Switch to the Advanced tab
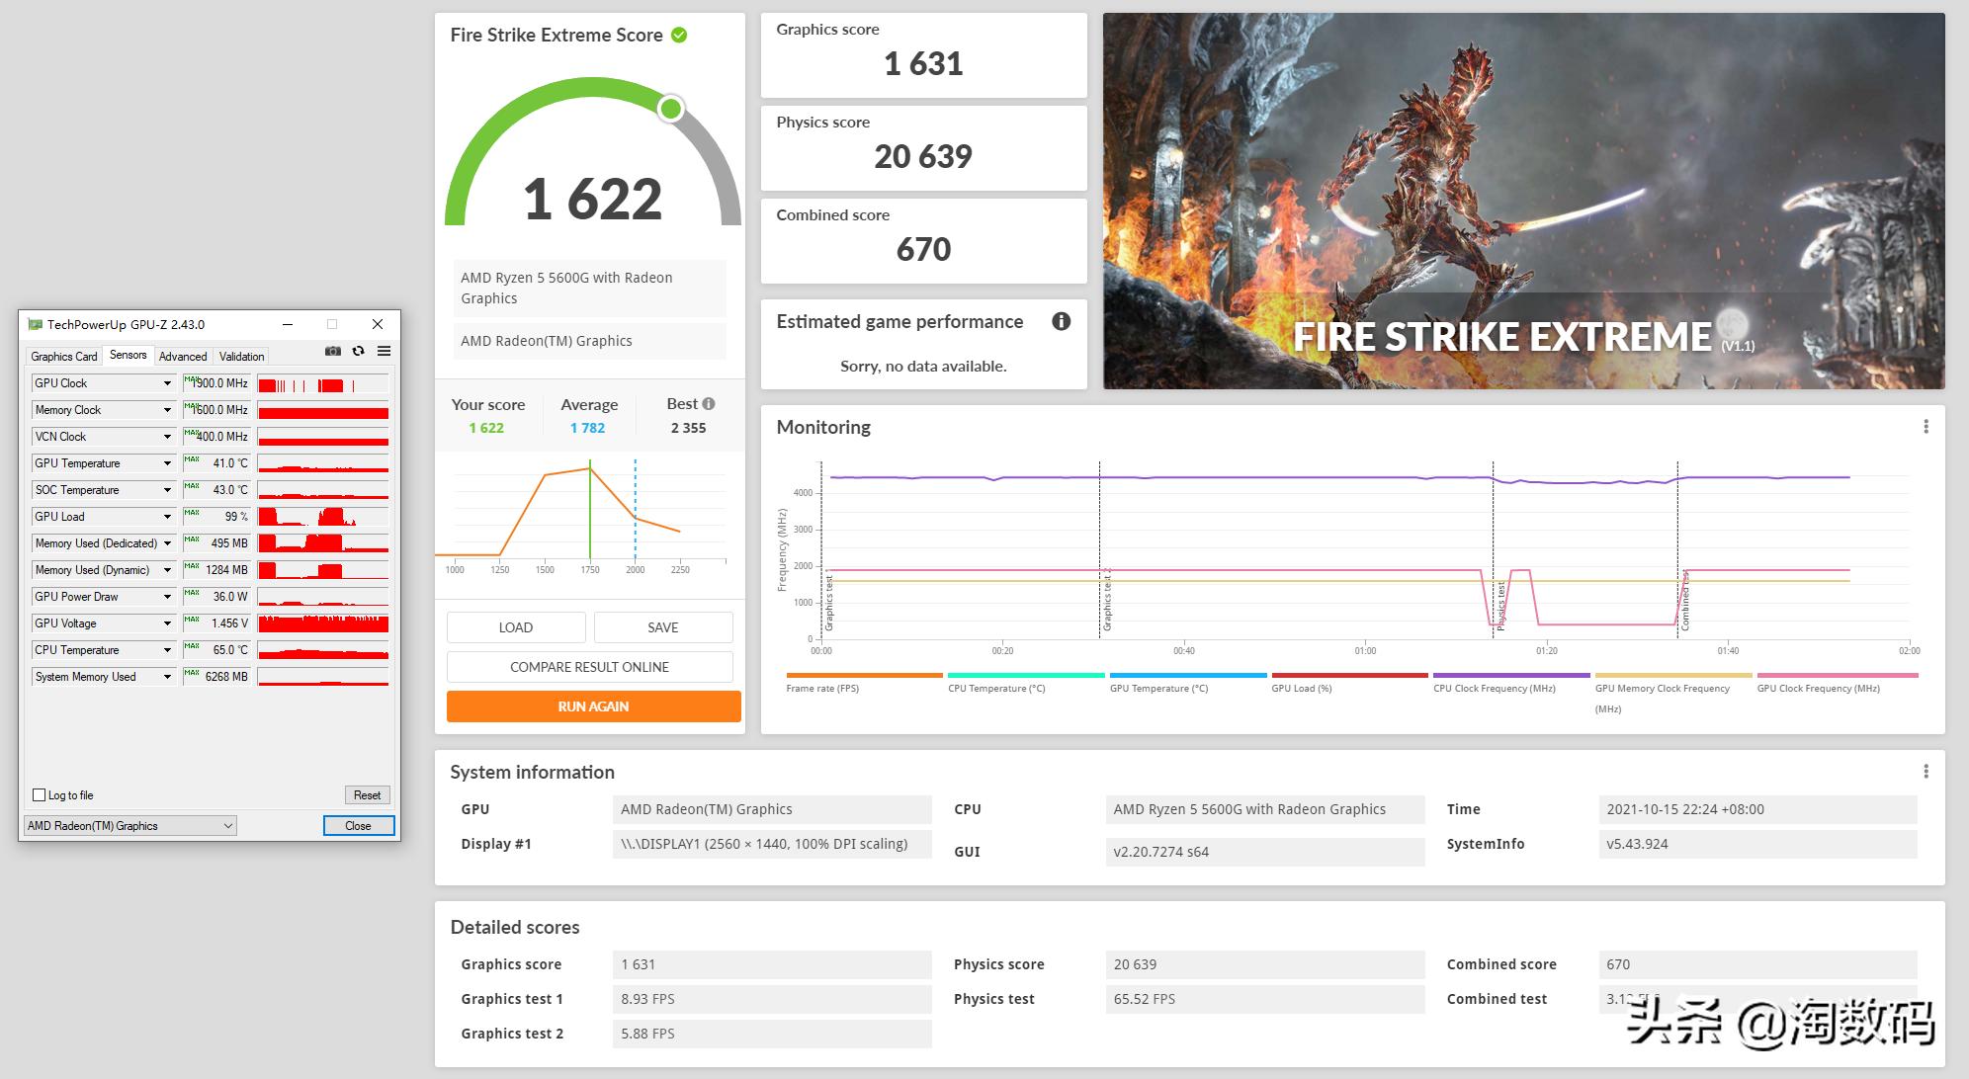 point(183,357)
